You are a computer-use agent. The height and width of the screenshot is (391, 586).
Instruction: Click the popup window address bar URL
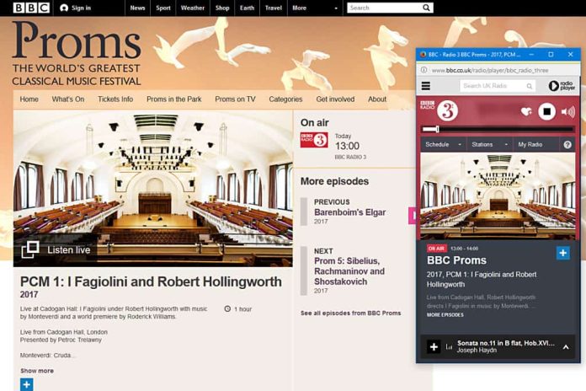tap(489, 70)
